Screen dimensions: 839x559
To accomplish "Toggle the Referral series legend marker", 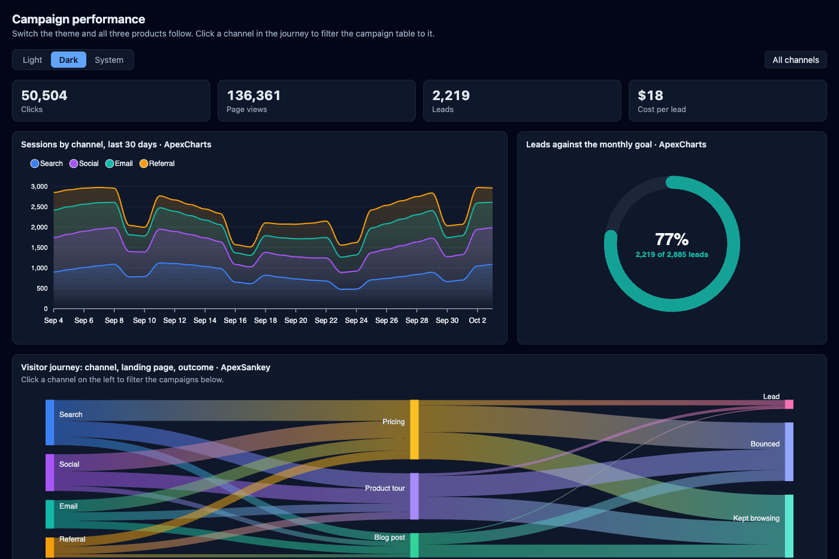I will (x=144, y=164).
